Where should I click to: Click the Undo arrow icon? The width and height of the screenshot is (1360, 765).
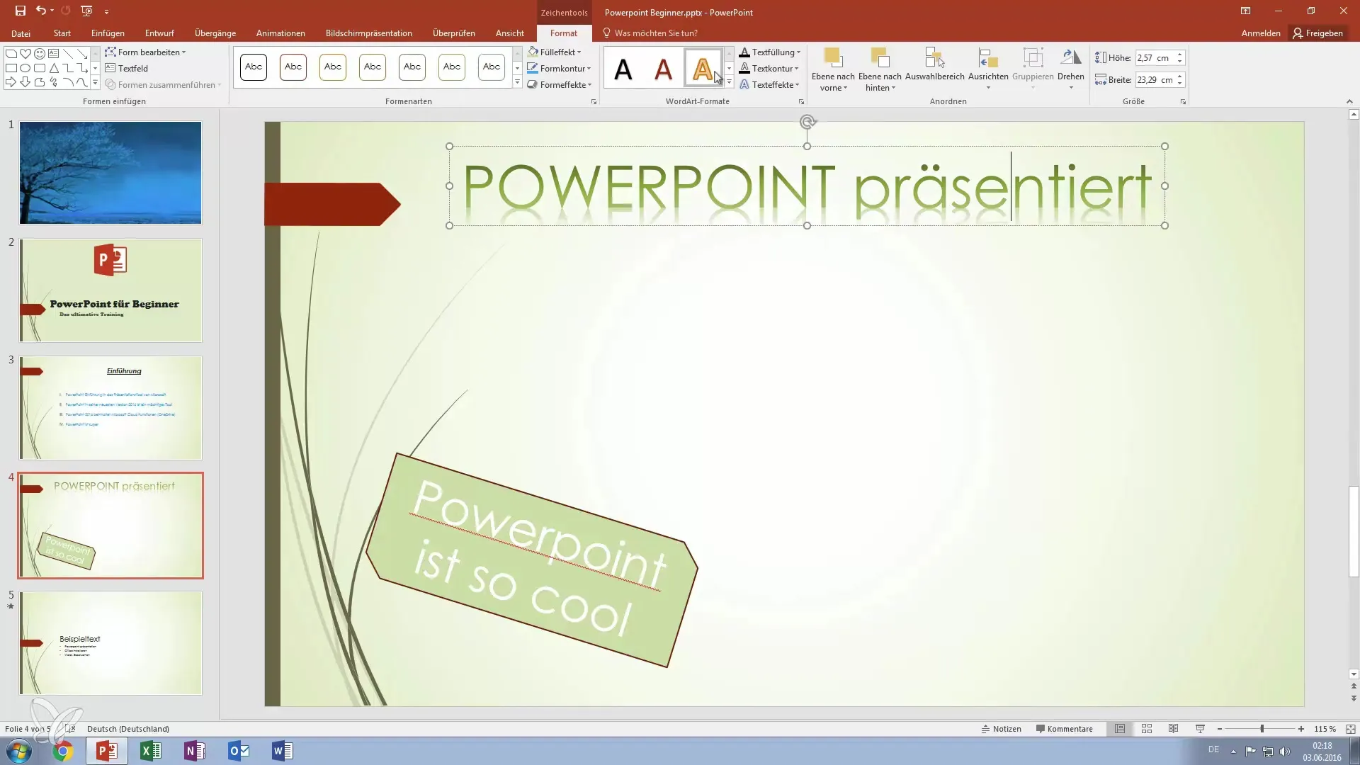pyautogui.click(x=41, y=11)
